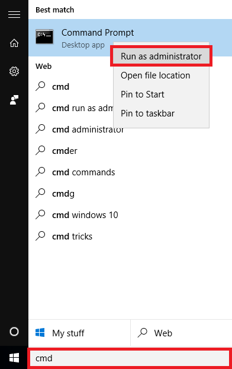Click the Best match heading
Viewport: 232px width, 369px height.
coord(55,10)
